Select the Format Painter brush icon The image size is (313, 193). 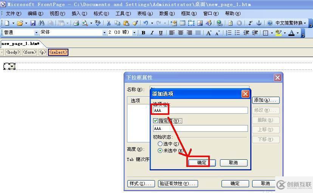135,23
